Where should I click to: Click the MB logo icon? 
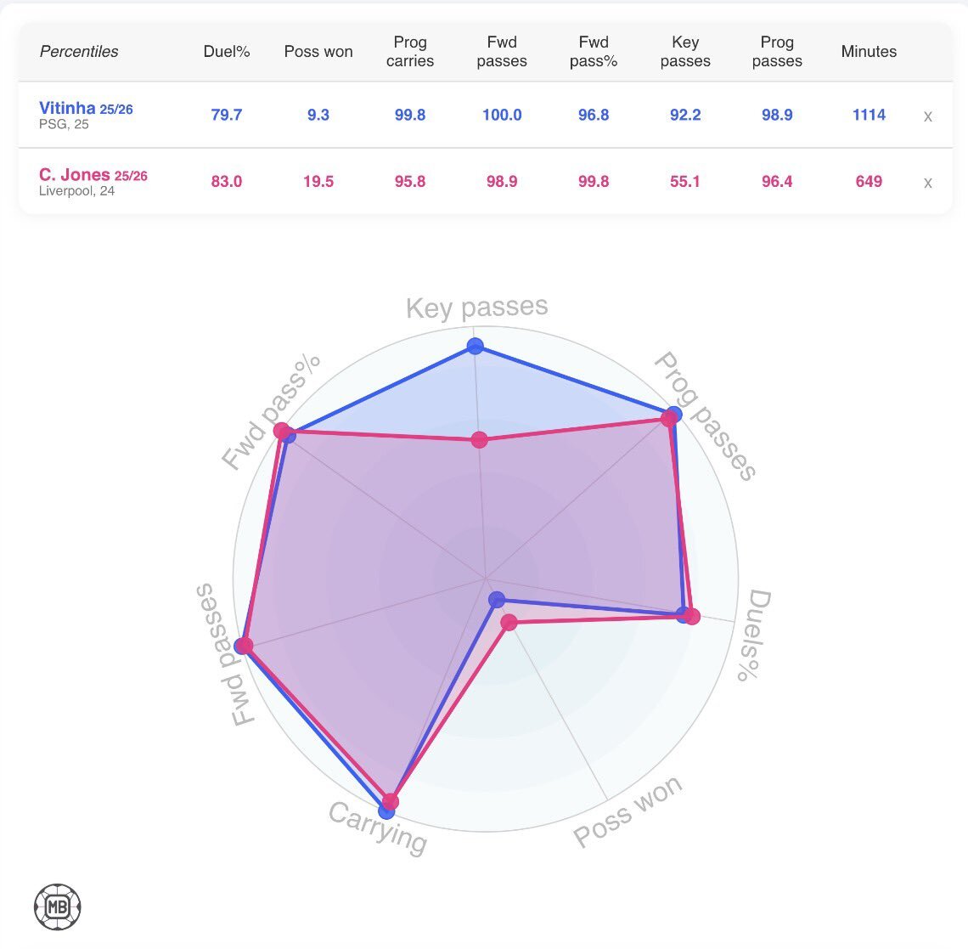[x=58, y=907]
